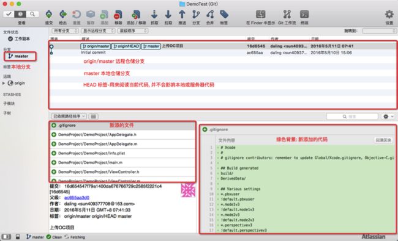The image size is (398, 241).
Task: Open the Commit (提交) toolbar tool
Action: [49, 15]
